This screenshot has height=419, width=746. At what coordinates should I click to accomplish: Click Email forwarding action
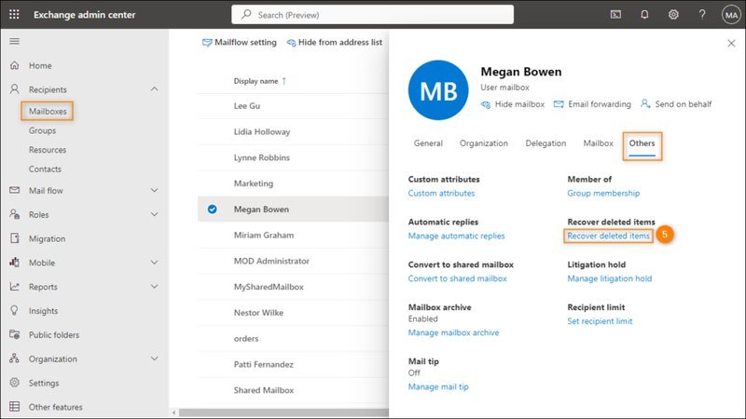point(592,104)
